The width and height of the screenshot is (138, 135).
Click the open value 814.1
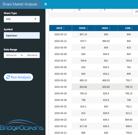pos(83,107)
